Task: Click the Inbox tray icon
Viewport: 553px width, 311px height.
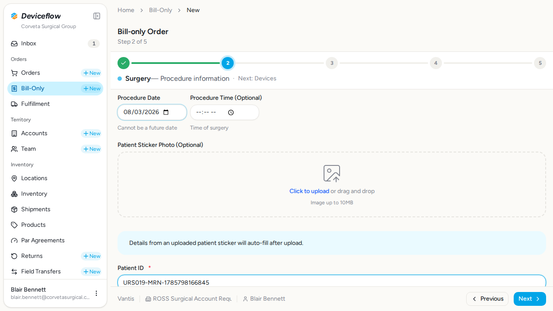Action: (14, 44)
